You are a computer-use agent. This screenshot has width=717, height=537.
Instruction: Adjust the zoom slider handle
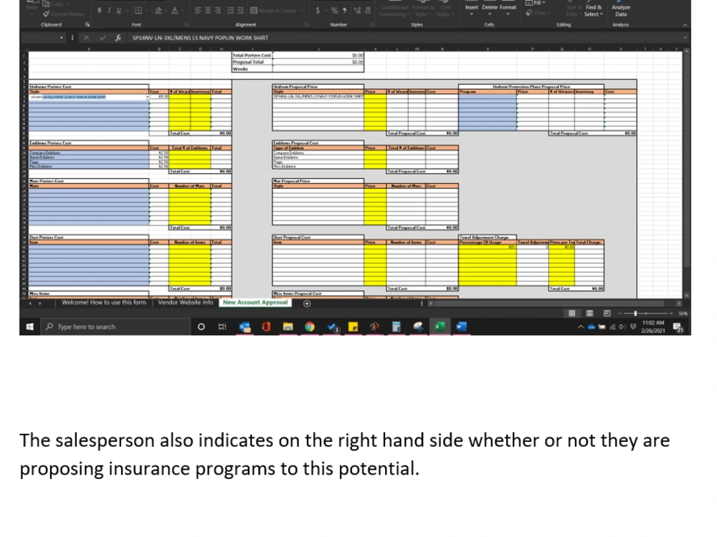pyautogui.click(x=635, y=314)
